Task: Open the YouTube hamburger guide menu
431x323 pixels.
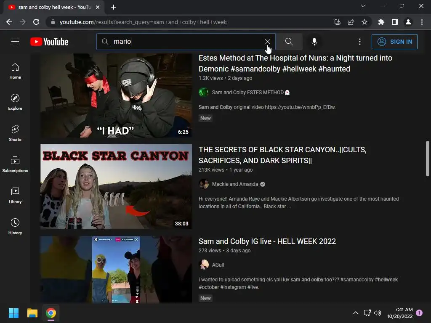Action: tap(15, 42)
